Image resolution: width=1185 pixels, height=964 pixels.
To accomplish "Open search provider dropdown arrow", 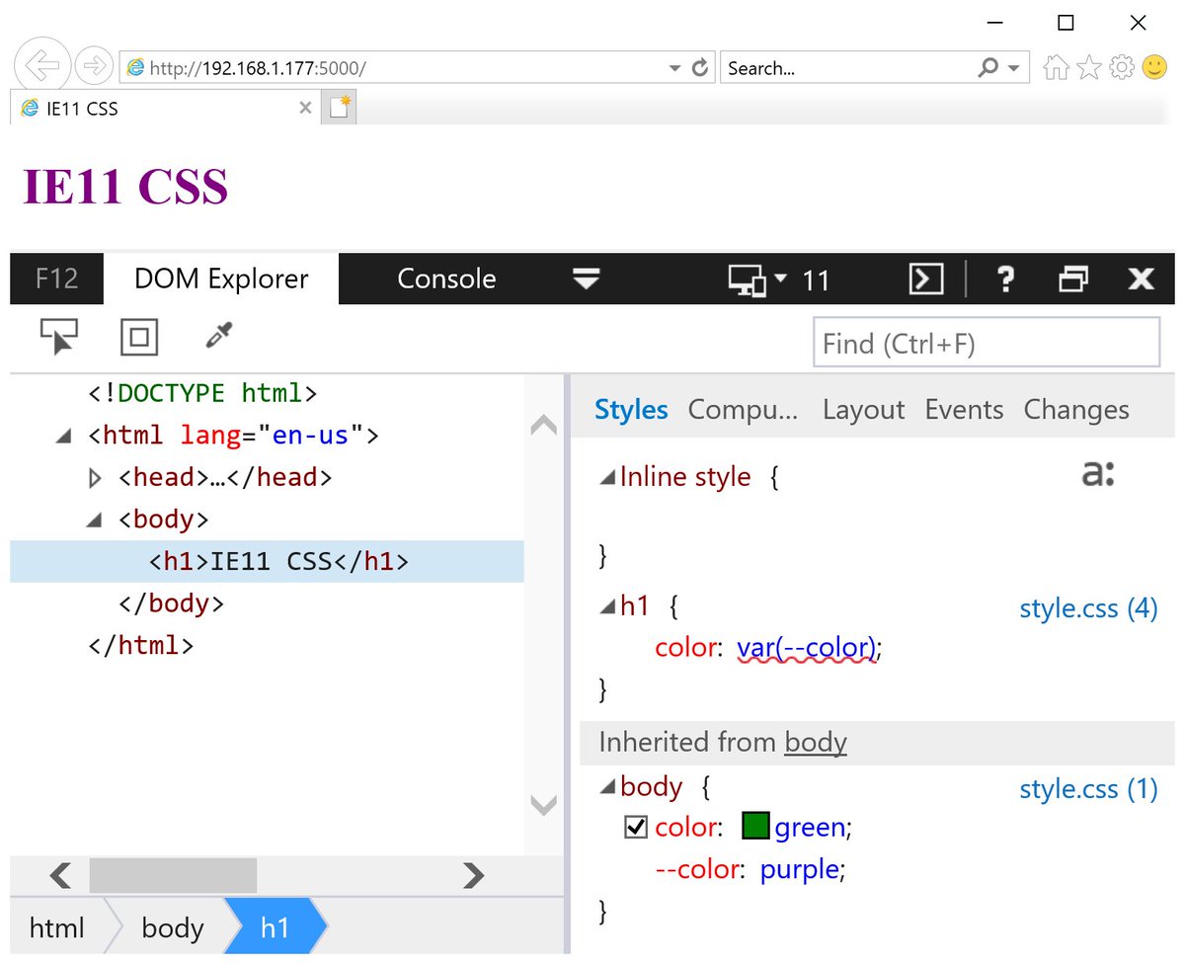I will (x=1013, y=68).
